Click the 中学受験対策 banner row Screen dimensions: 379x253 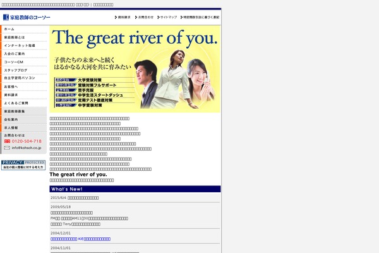click(x=95, y=106)
